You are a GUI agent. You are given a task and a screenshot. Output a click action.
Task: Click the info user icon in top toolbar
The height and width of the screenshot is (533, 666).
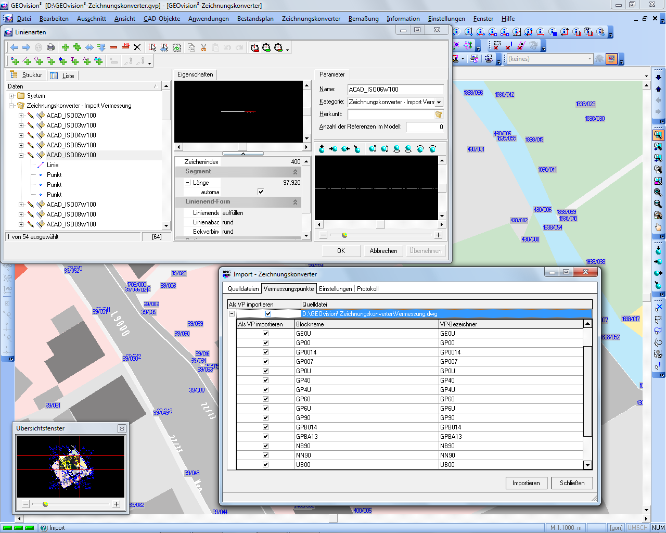point(600,32)
